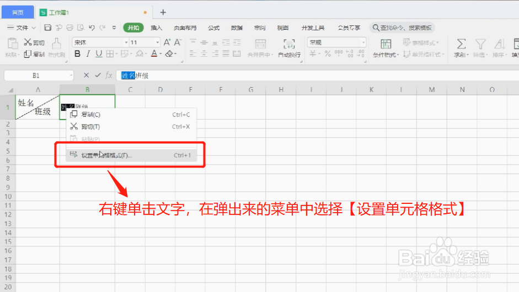
Task: Open the 视图 ribbon tab
Action: [283, 28]
